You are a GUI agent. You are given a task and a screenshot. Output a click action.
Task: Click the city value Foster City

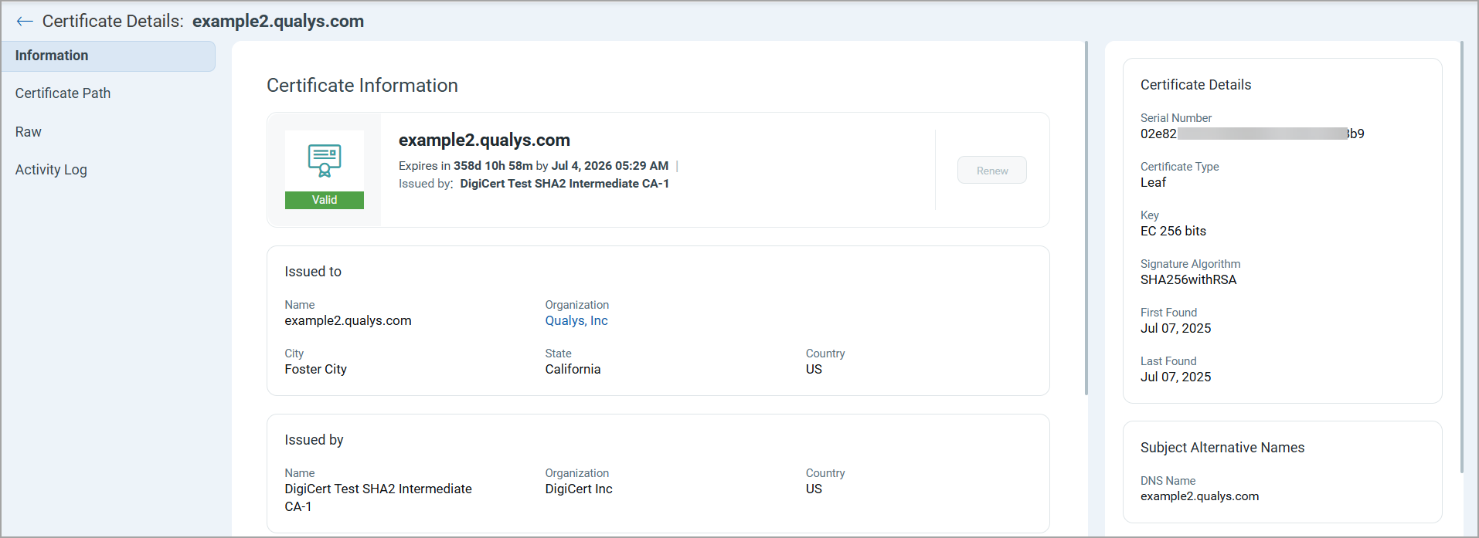tap(315, 370)
